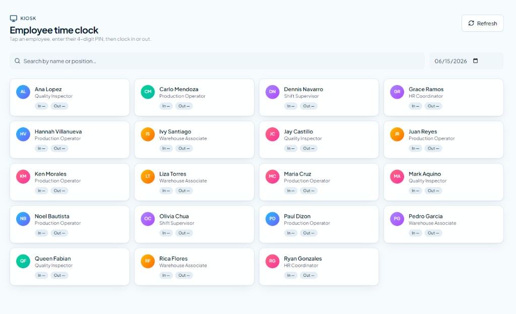Select Ivy Santiago's IS avatar
This screenshot has width=516, height=314.
pyautogui.click(x=148, y=134)
